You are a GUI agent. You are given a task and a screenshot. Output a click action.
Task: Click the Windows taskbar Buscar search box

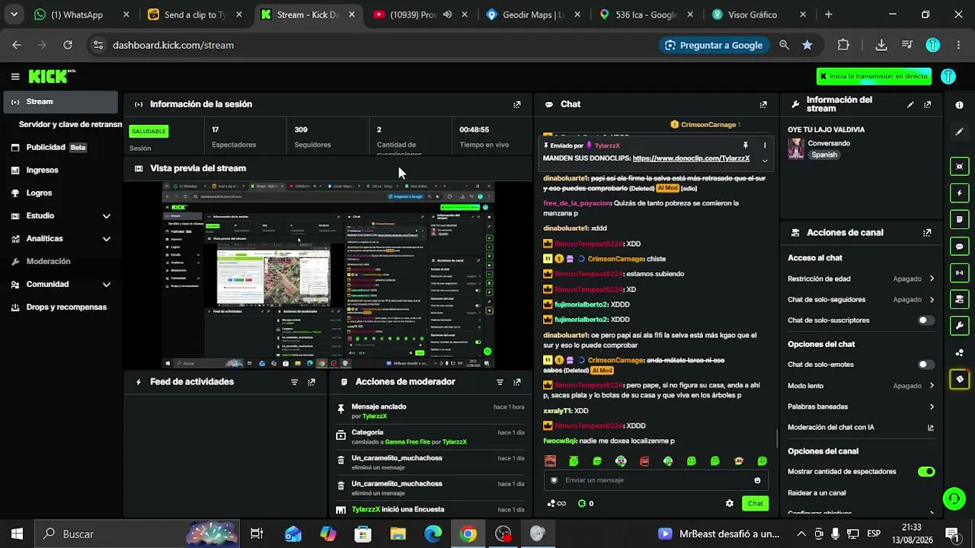[x=137, y=534]
